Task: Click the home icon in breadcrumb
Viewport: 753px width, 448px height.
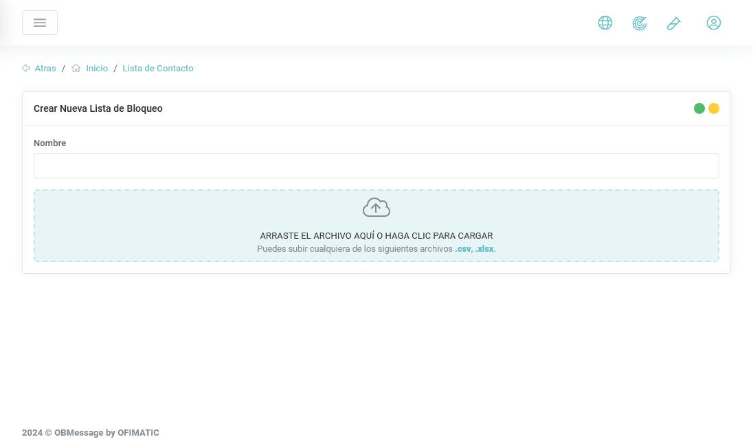Action: click(x=76, y=69)
